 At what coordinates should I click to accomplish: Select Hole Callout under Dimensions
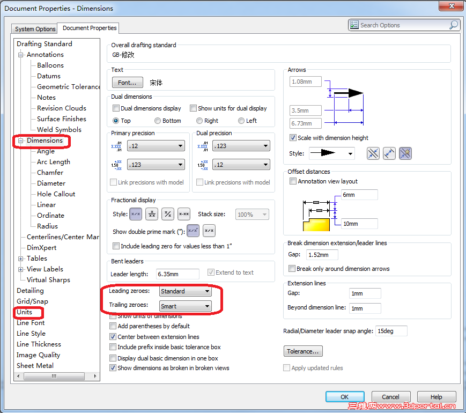[56, 194]
